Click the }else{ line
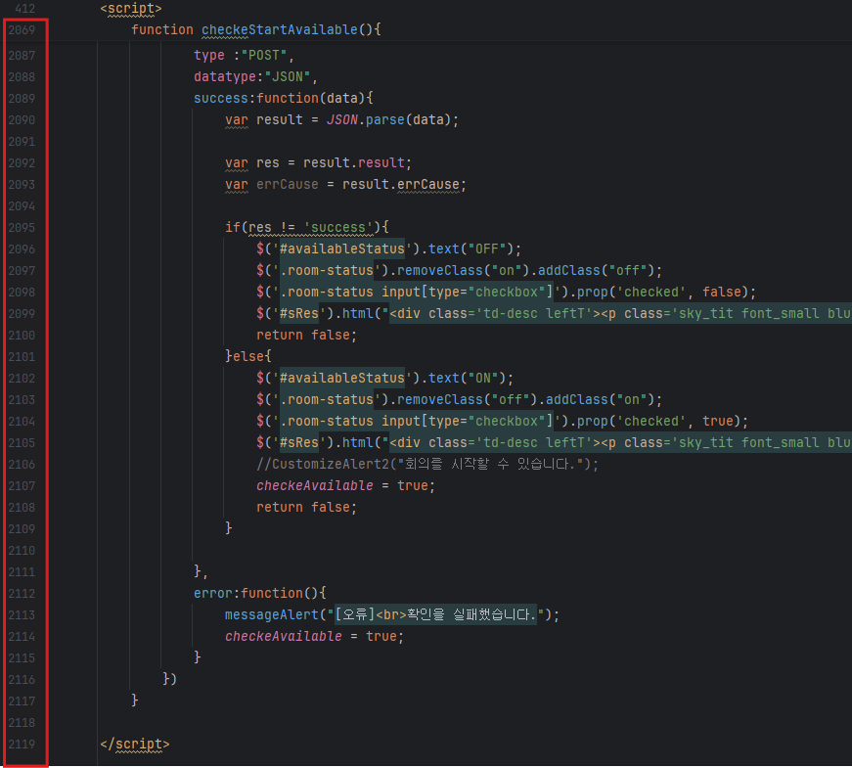 click(248, 356)
